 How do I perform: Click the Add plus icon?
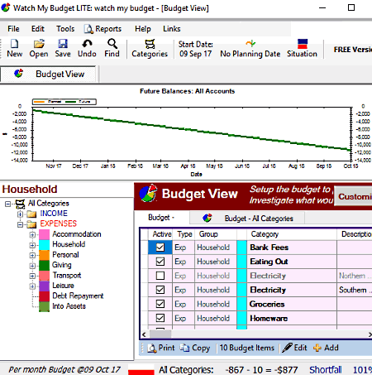pos(317,348)
